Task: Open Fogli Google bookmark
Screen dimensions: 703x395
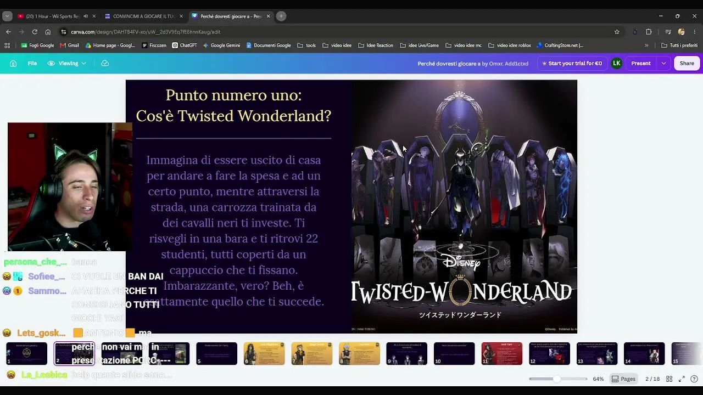Action: coord(37,46)
